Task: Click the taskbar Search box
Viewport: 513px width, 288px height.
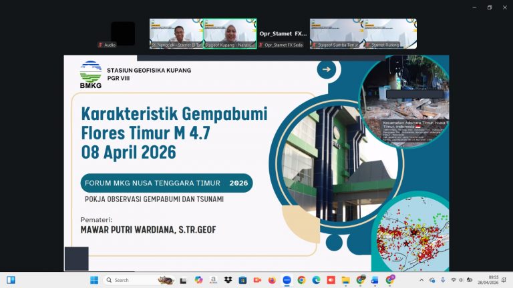Action: point(139,280)
